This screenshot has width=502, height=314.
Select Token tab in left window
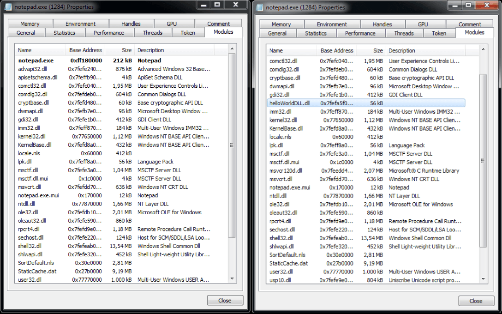click(x=188, y=33)
